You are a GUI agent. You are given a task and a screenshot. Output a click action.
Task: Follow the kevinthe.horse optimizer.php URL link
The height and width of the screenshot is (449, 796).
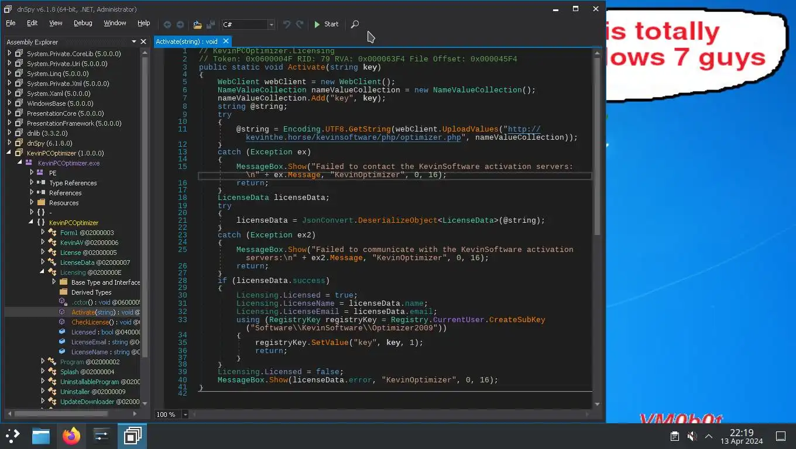(354, 137)
